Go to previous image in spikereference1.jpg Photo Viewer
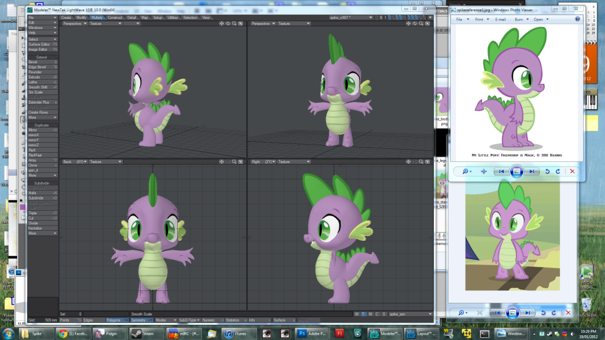605x340 pixels. tap(501, 172)
